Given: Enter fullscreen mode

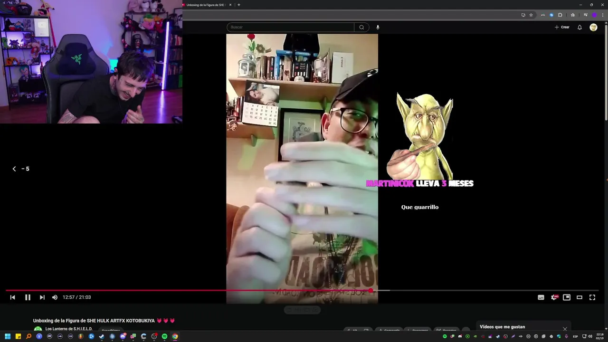Looking at the screenshot, I should coord(592,297).
